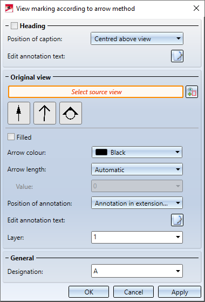Click the Apply button

point(180,292)
